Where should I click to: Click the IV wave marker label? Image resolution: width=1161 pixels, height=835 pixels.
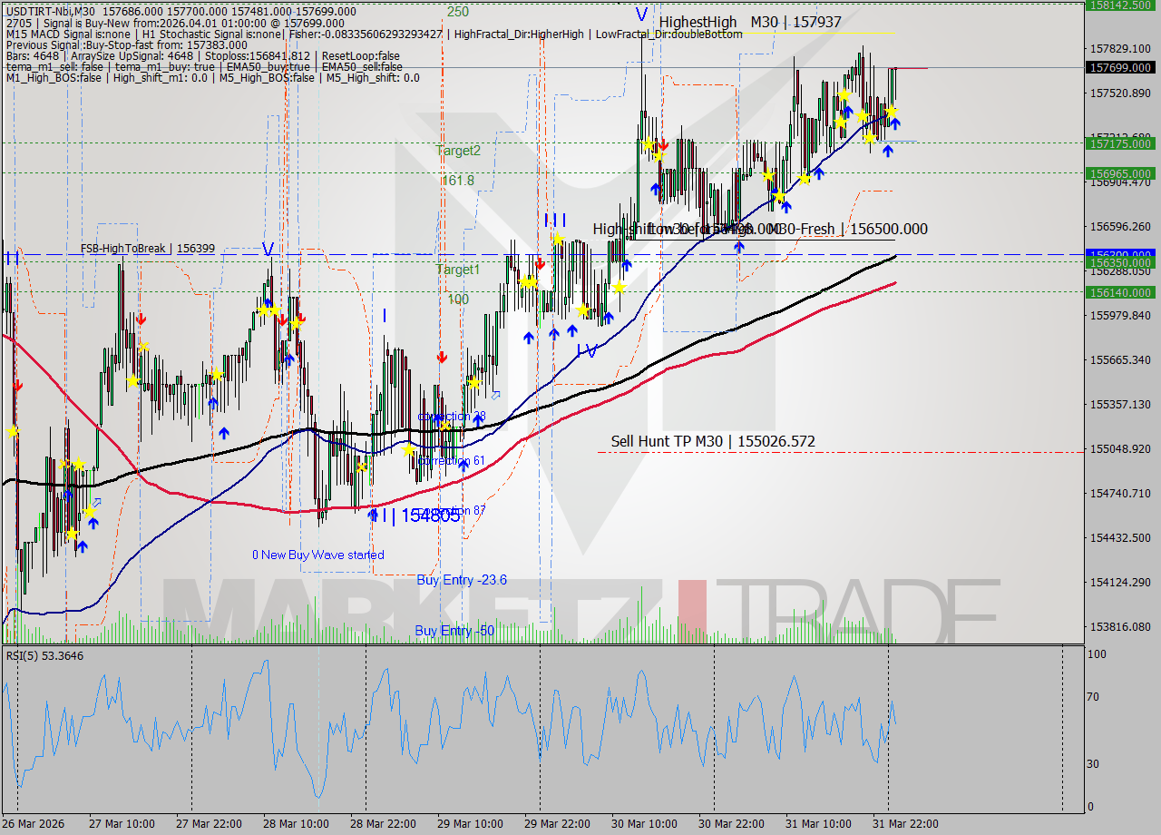point(585,349)
